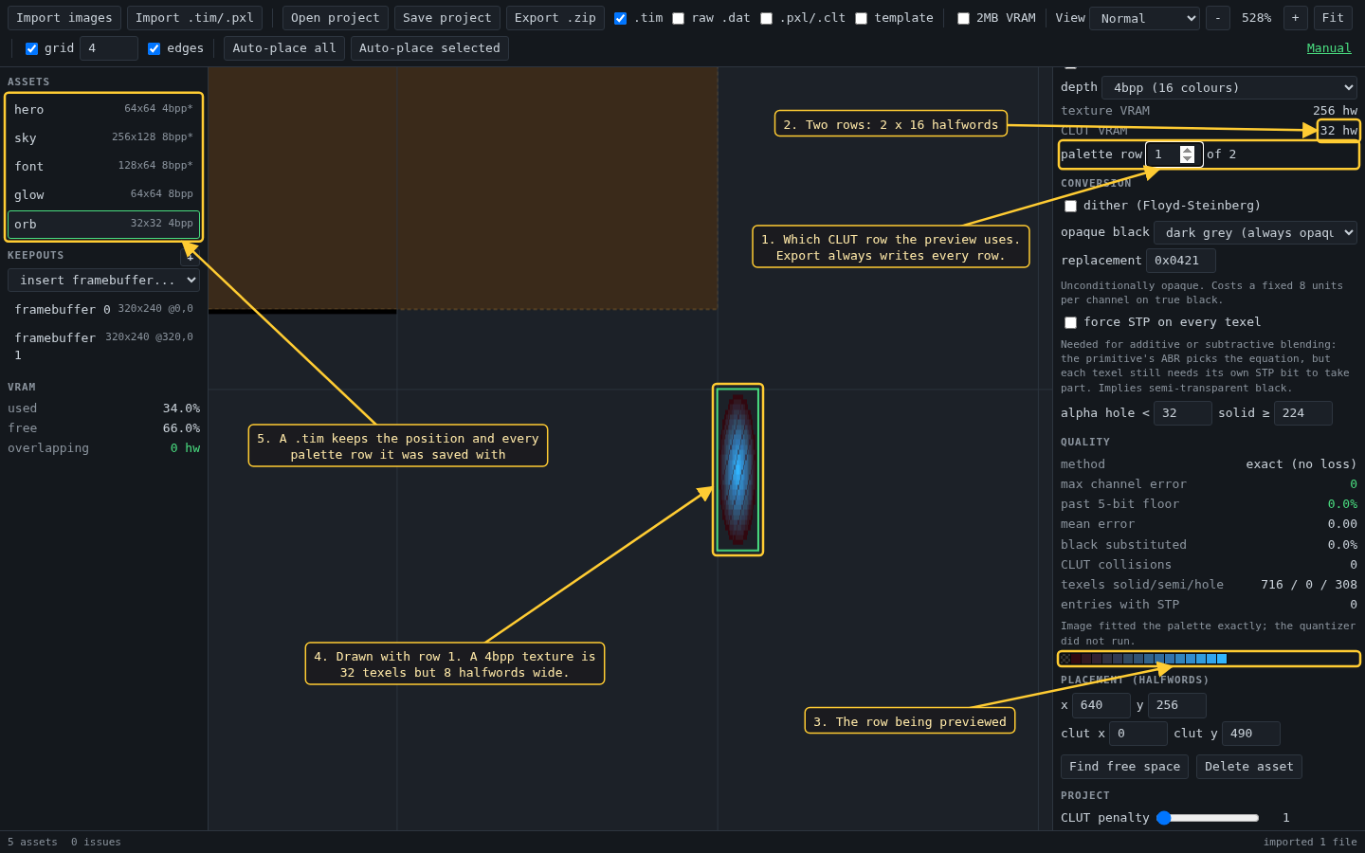
Task: Select the framebuffer 1 keepout
Action: coord(103,346)
